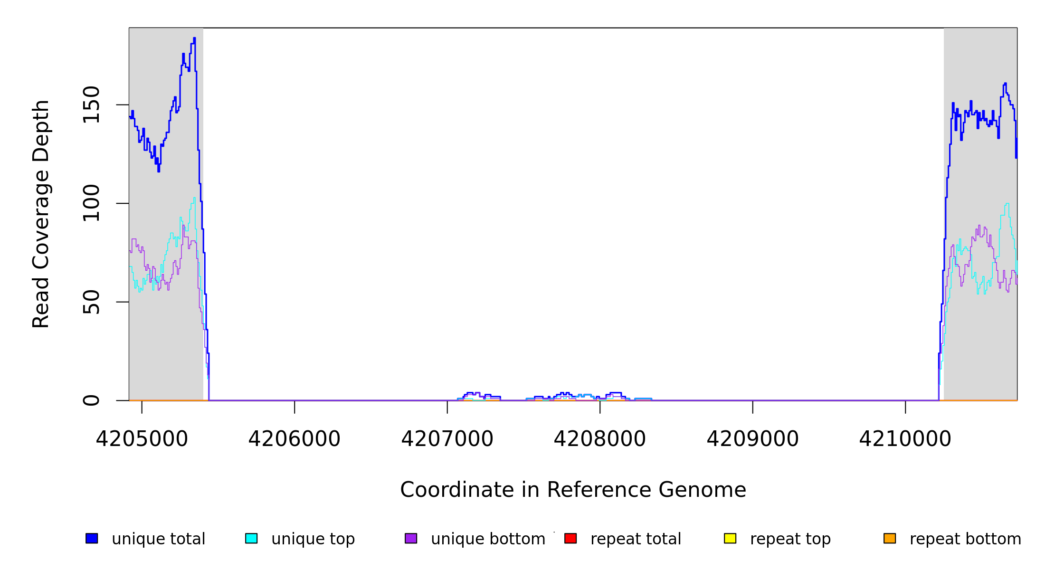Click the 'unique top' legend text
The image size is (1045, 570).
pos(313,539)
